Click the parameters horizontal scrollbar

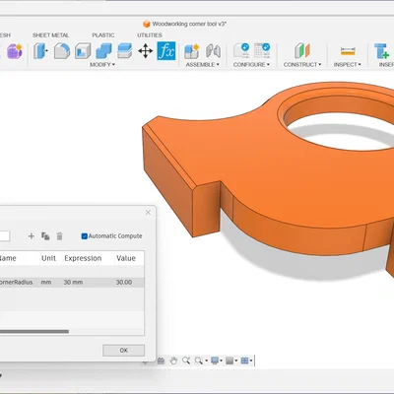click(x=34, y=332)
